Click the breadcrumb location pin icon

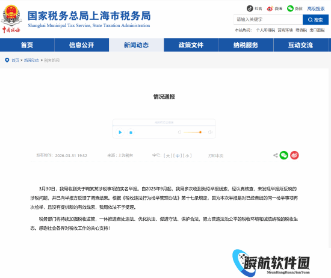[7, 60]
